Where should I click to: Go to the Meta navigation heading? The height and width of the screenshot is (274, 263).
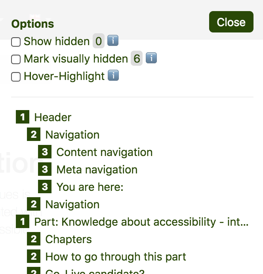pyautogui.click(x=97, y=170)
